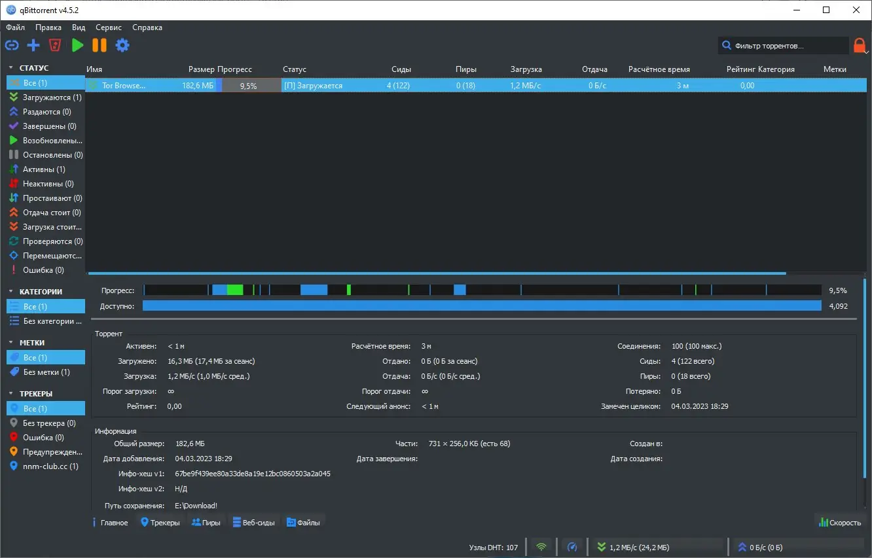Viewport: 872px width, 558px height.
Task: Open the Правка menu
Action: click(x=48, y=27)
